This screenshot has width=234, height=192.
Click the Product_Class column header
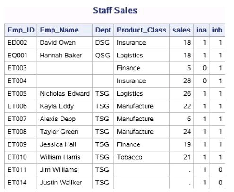tap(142, 30)
